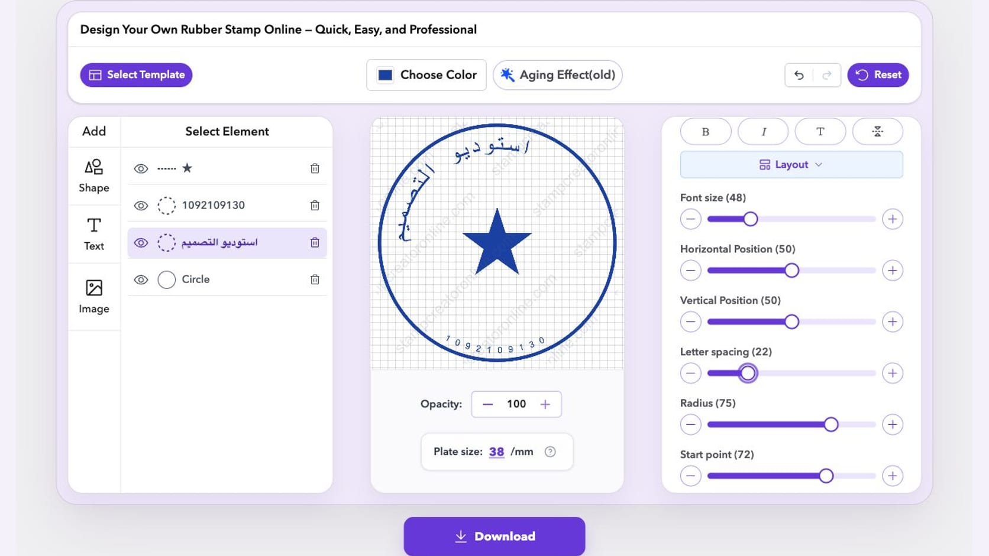Decrease opacity with the minus button
Viewport: 989px width, 556px height.
[x=487, y=404]
